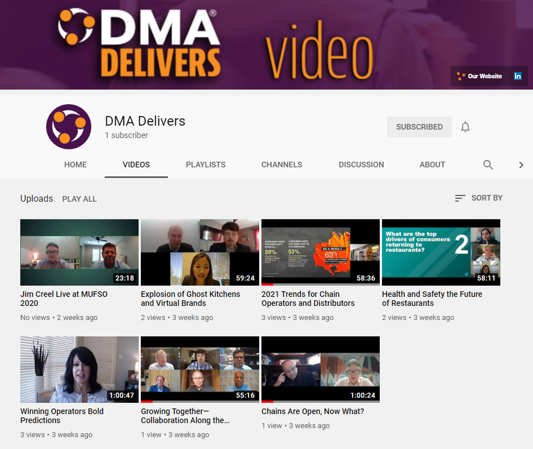Screen dimensions: 533x449
Task: Select the Videos tab
Action: pos(136,165)
